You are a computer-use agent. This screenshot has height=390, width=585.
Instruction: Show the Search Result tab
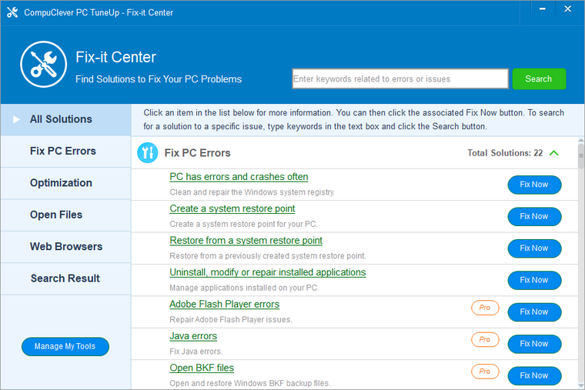click(x=65, y=278)
